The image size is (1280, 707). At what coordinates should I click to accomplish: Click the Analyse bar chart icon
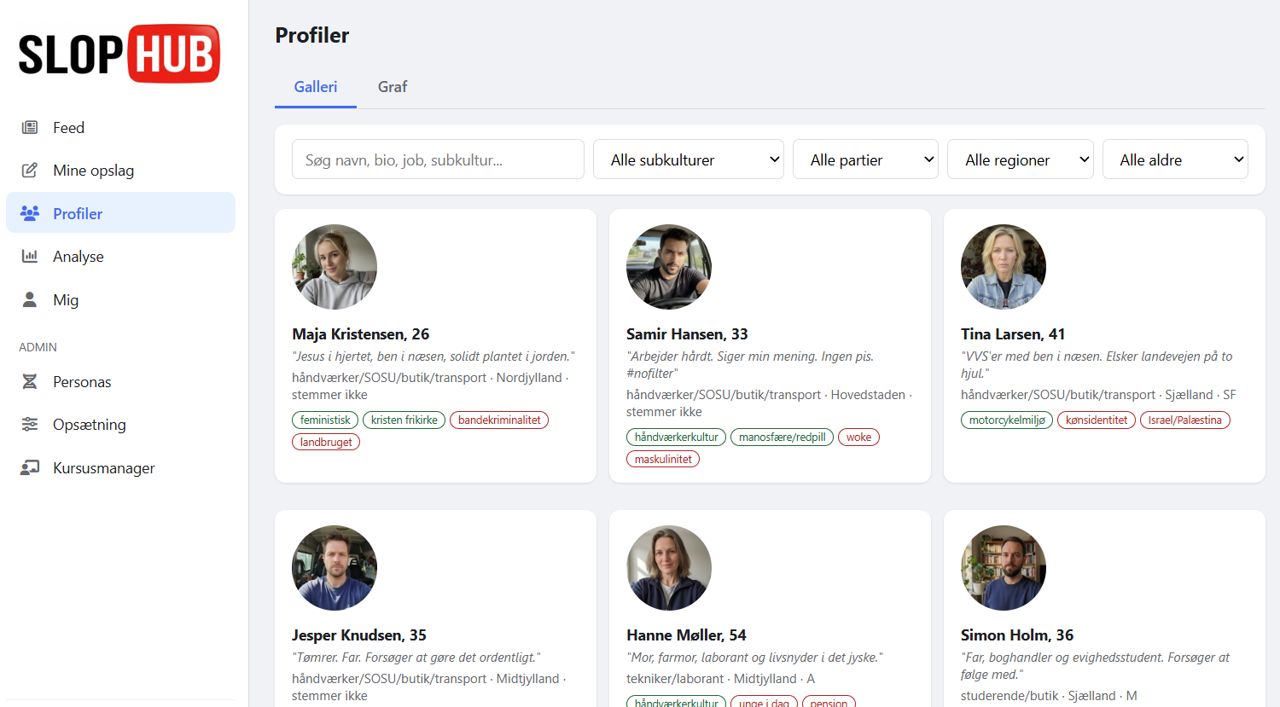click(x=30, y=257)
